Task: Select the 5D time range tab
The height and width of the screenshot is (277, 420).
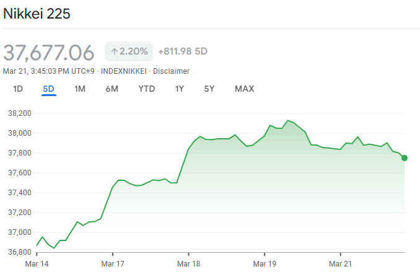Action: [x=48, y=89]
